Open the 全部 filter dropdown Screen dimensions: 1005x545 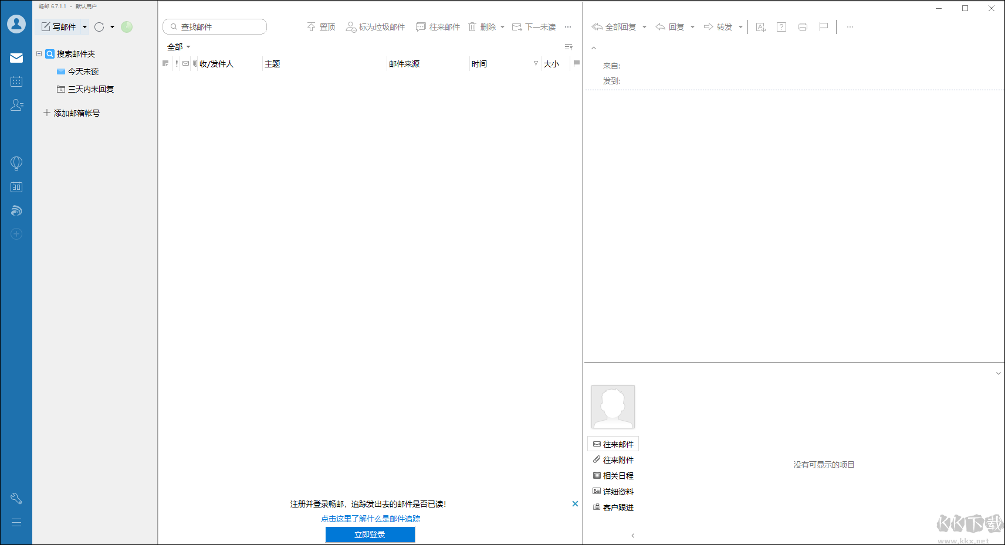pyautogui.click(x=179, y=47)
